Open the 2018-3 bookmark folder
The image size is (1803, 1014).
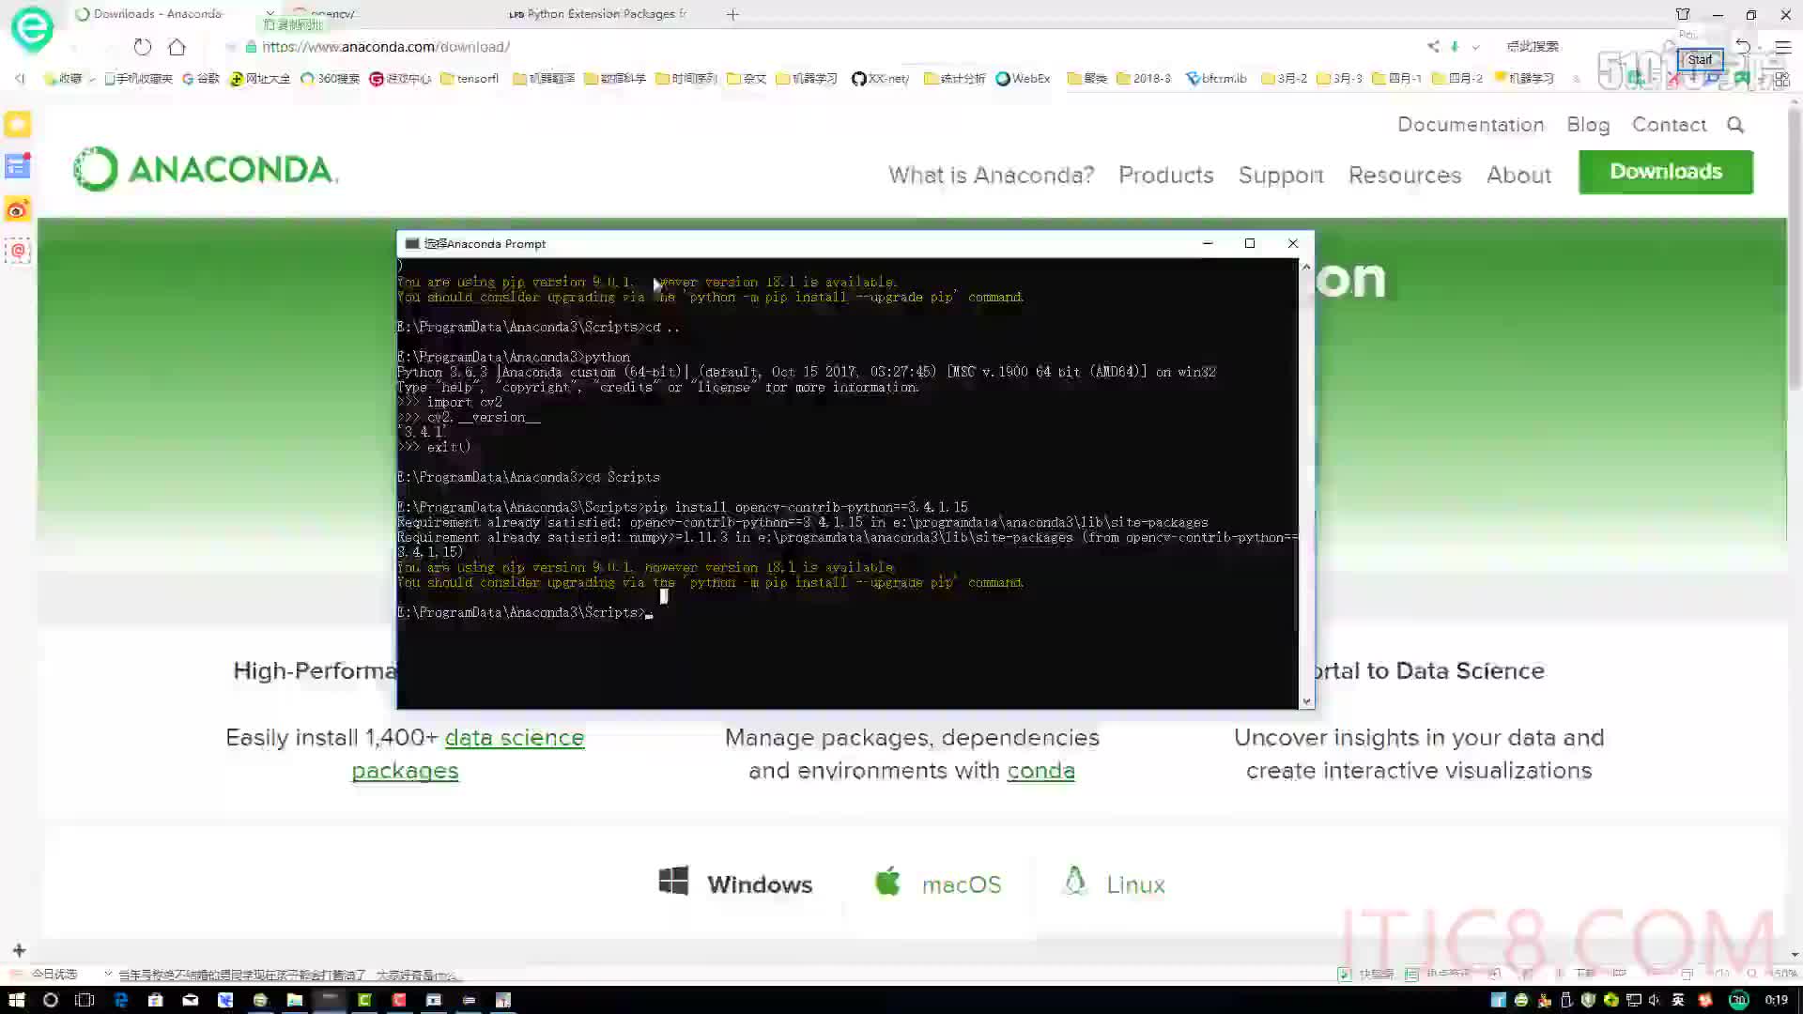point(1144,79)
